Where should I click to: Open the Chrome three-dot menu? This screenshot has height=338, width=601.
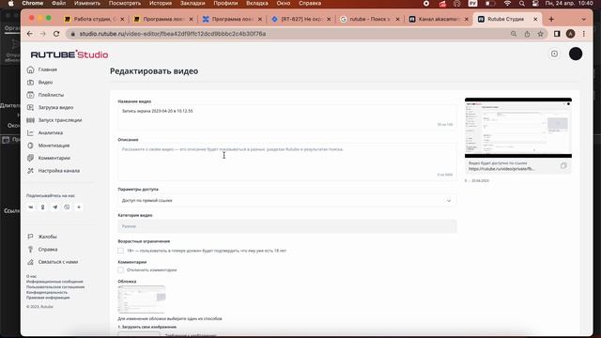tap(584, 34)
